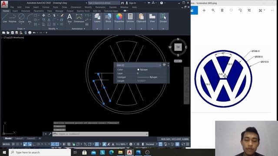Toggle polar tracking in status bar
Image resolution: width=278 pixels, height=156 pixels.
tap(38, 144)
